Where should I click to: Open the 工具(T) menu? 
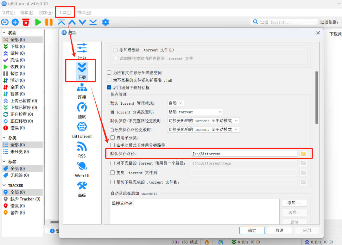65,12
